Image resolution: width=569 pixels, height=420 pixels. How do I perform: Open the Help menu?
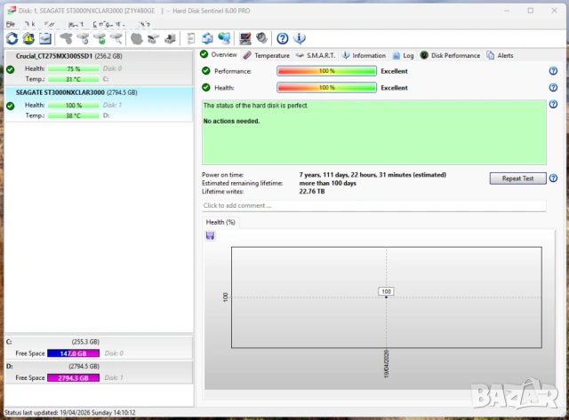coord(144,24)
